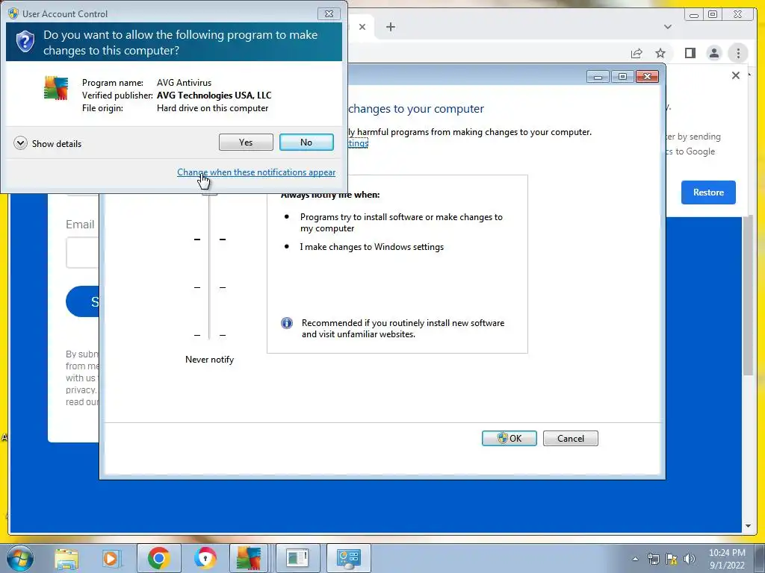The image size is (765, 573).
Task: Minimize the UAC settings window
Action: click(598, 77)
